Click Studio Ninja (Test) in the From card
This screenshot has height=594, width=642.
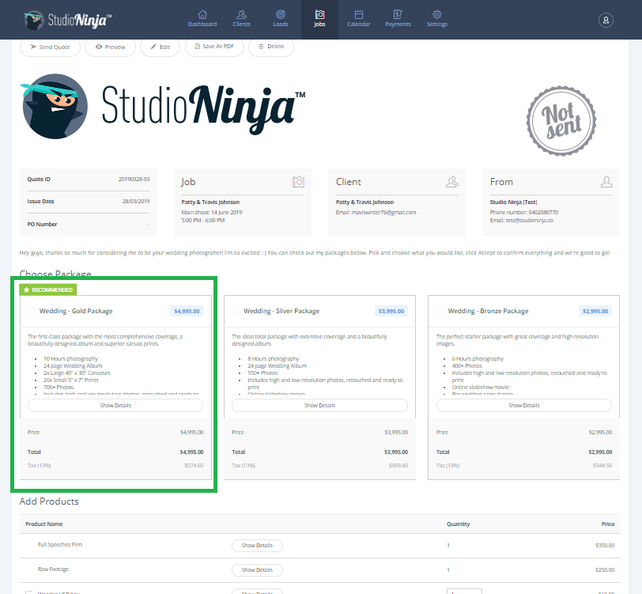click(x=513, y=202)
